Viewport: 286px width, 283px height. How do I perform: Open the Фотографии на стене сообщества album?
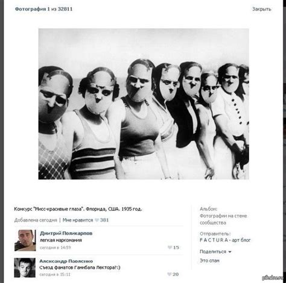pos(223,219)
